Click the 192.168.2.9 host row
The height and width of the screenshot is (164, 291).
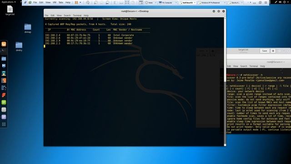(x=89, y=41)
